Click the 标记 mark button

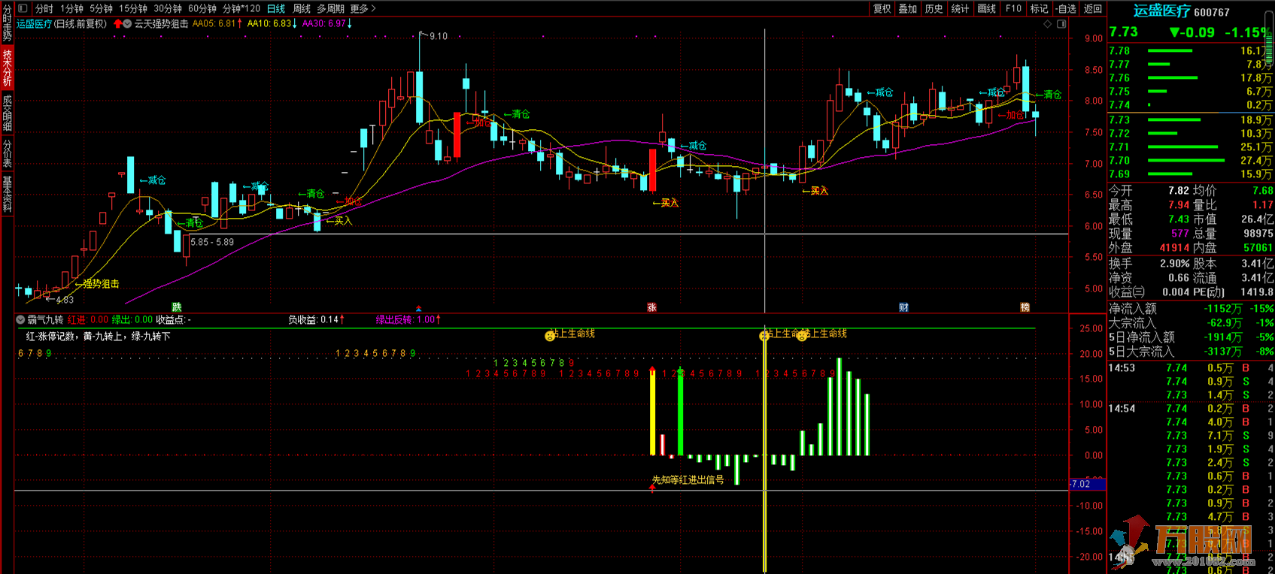[x=1040, y=8]
